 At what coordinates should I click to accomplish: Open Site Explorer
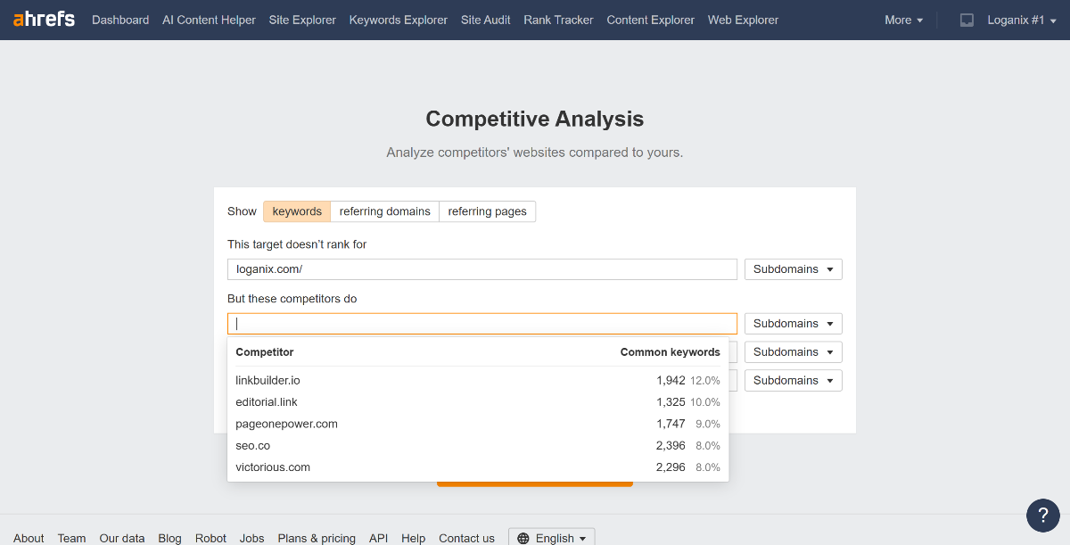point(302,20)
